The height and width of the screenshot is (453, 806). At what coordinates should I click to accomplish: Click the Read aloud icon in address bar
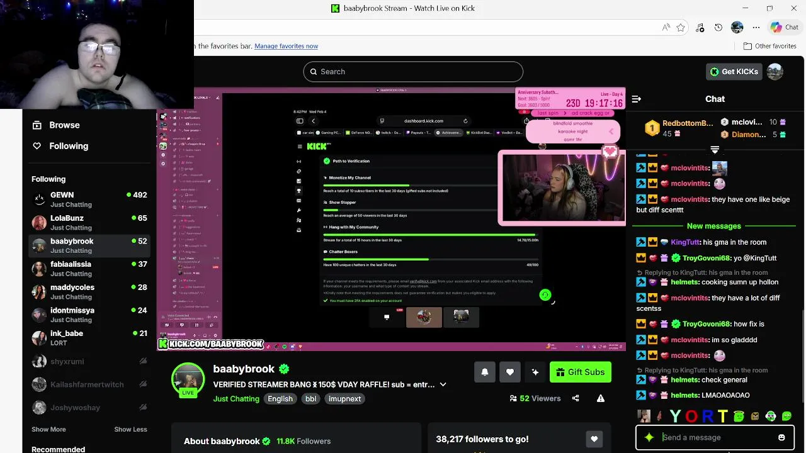[x=666, y=27]
